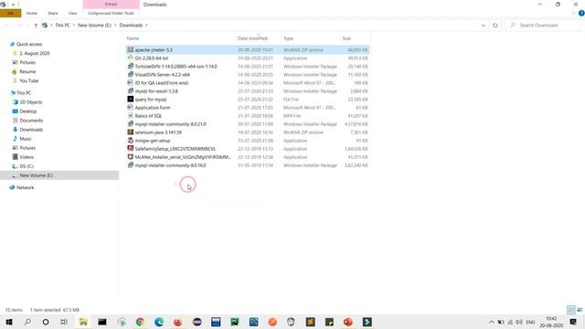
Task: Open Quick access in navigation pane
Action: point(29,44)
